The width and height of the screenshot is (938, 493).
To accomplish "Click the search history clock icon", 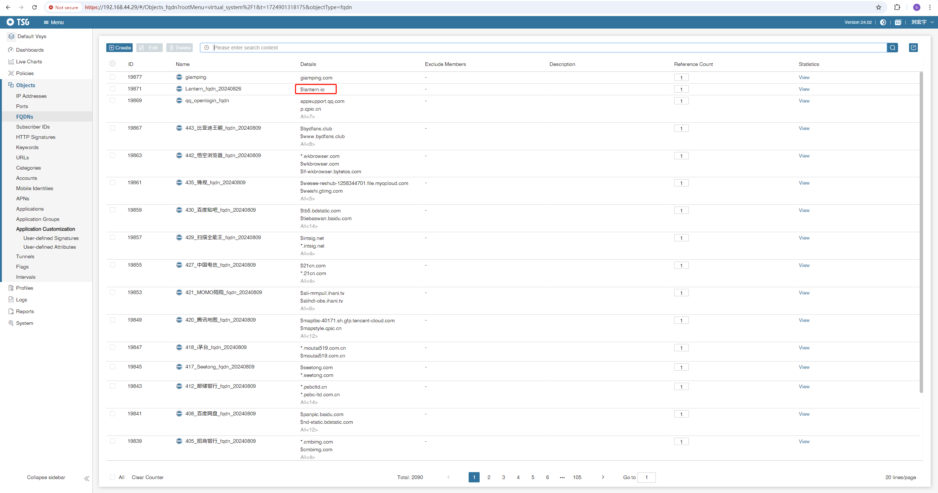I will [x=207, y=48].
